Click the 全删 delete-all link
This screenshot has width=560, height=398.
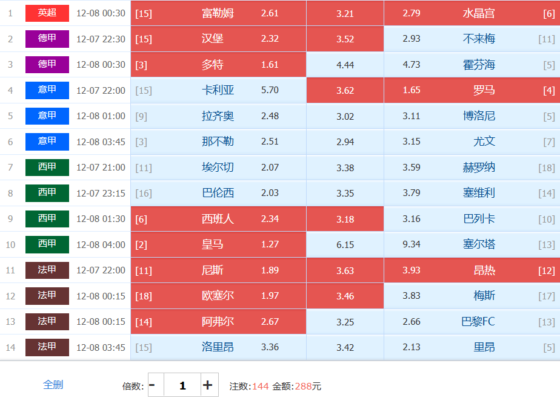[53, 385]
